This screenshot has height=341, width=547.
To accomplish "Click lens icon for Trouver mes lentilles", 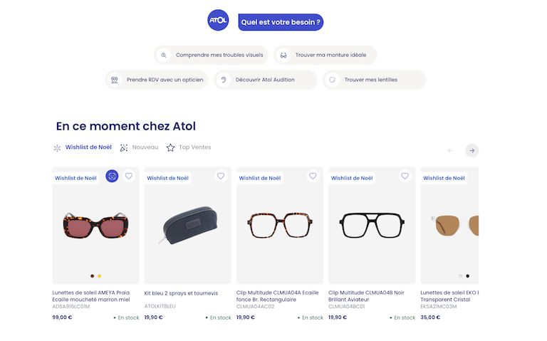I will tap(332, 80).
